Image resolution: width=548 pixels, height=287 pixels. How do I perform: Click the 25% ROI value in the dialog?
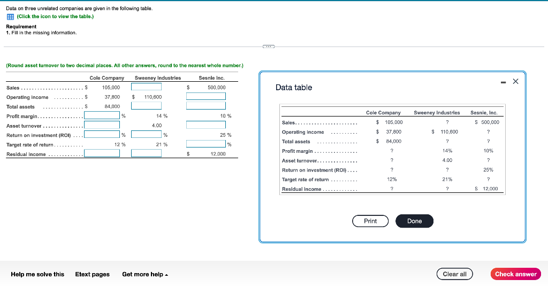[x=488, y=169]
